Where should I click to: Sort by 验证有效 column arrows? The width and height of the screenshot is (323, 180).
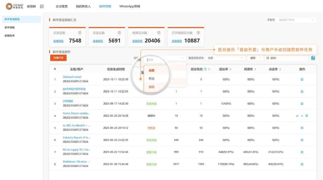point(209,69)
